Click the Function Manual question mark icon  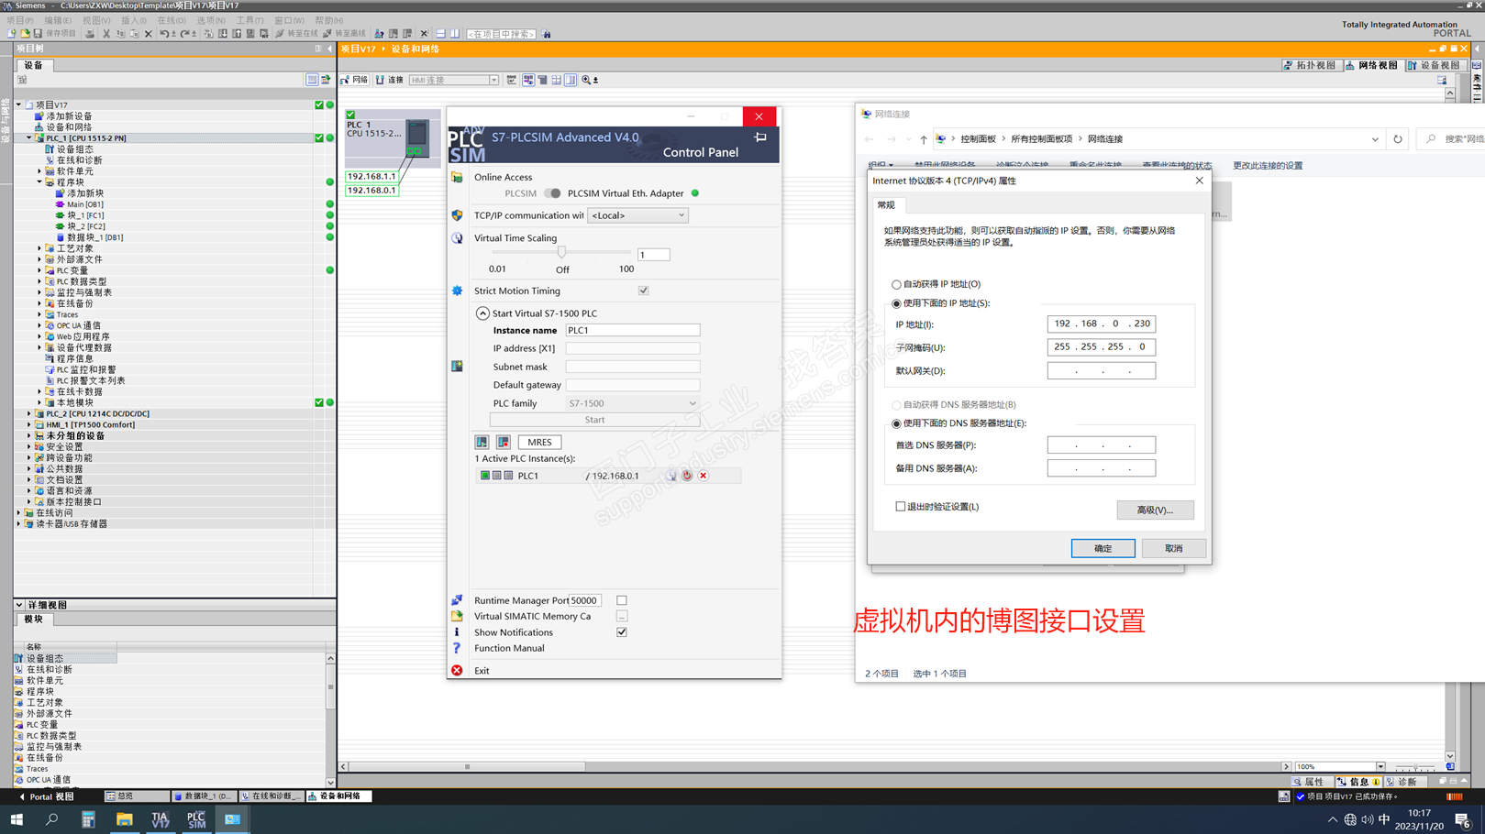pos(457,648)
